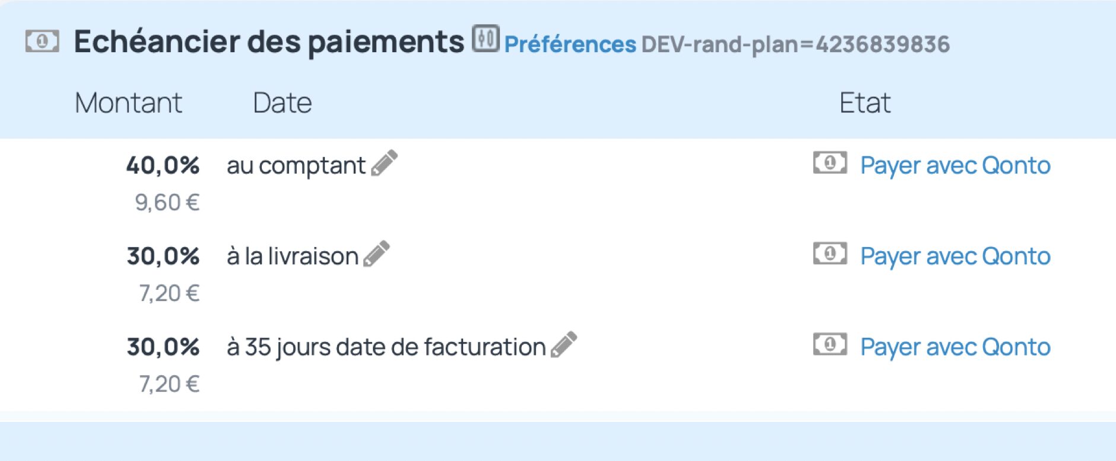Viewport: 1116px width, 461px height.
Task: Click banknote icon on the 'à la livraison' row
Action: (x=830, y=254)
